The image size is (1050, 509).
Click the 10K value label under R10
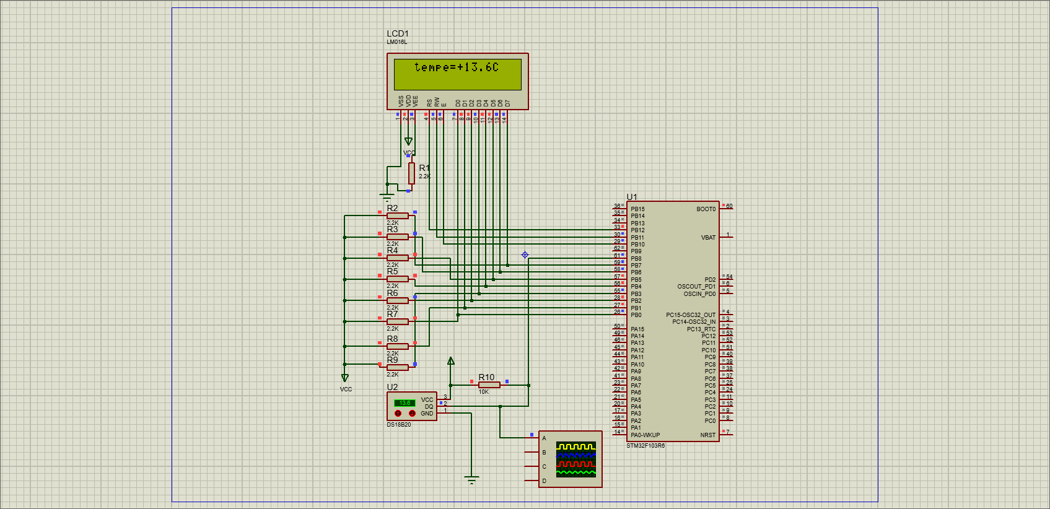click(484, 392)
